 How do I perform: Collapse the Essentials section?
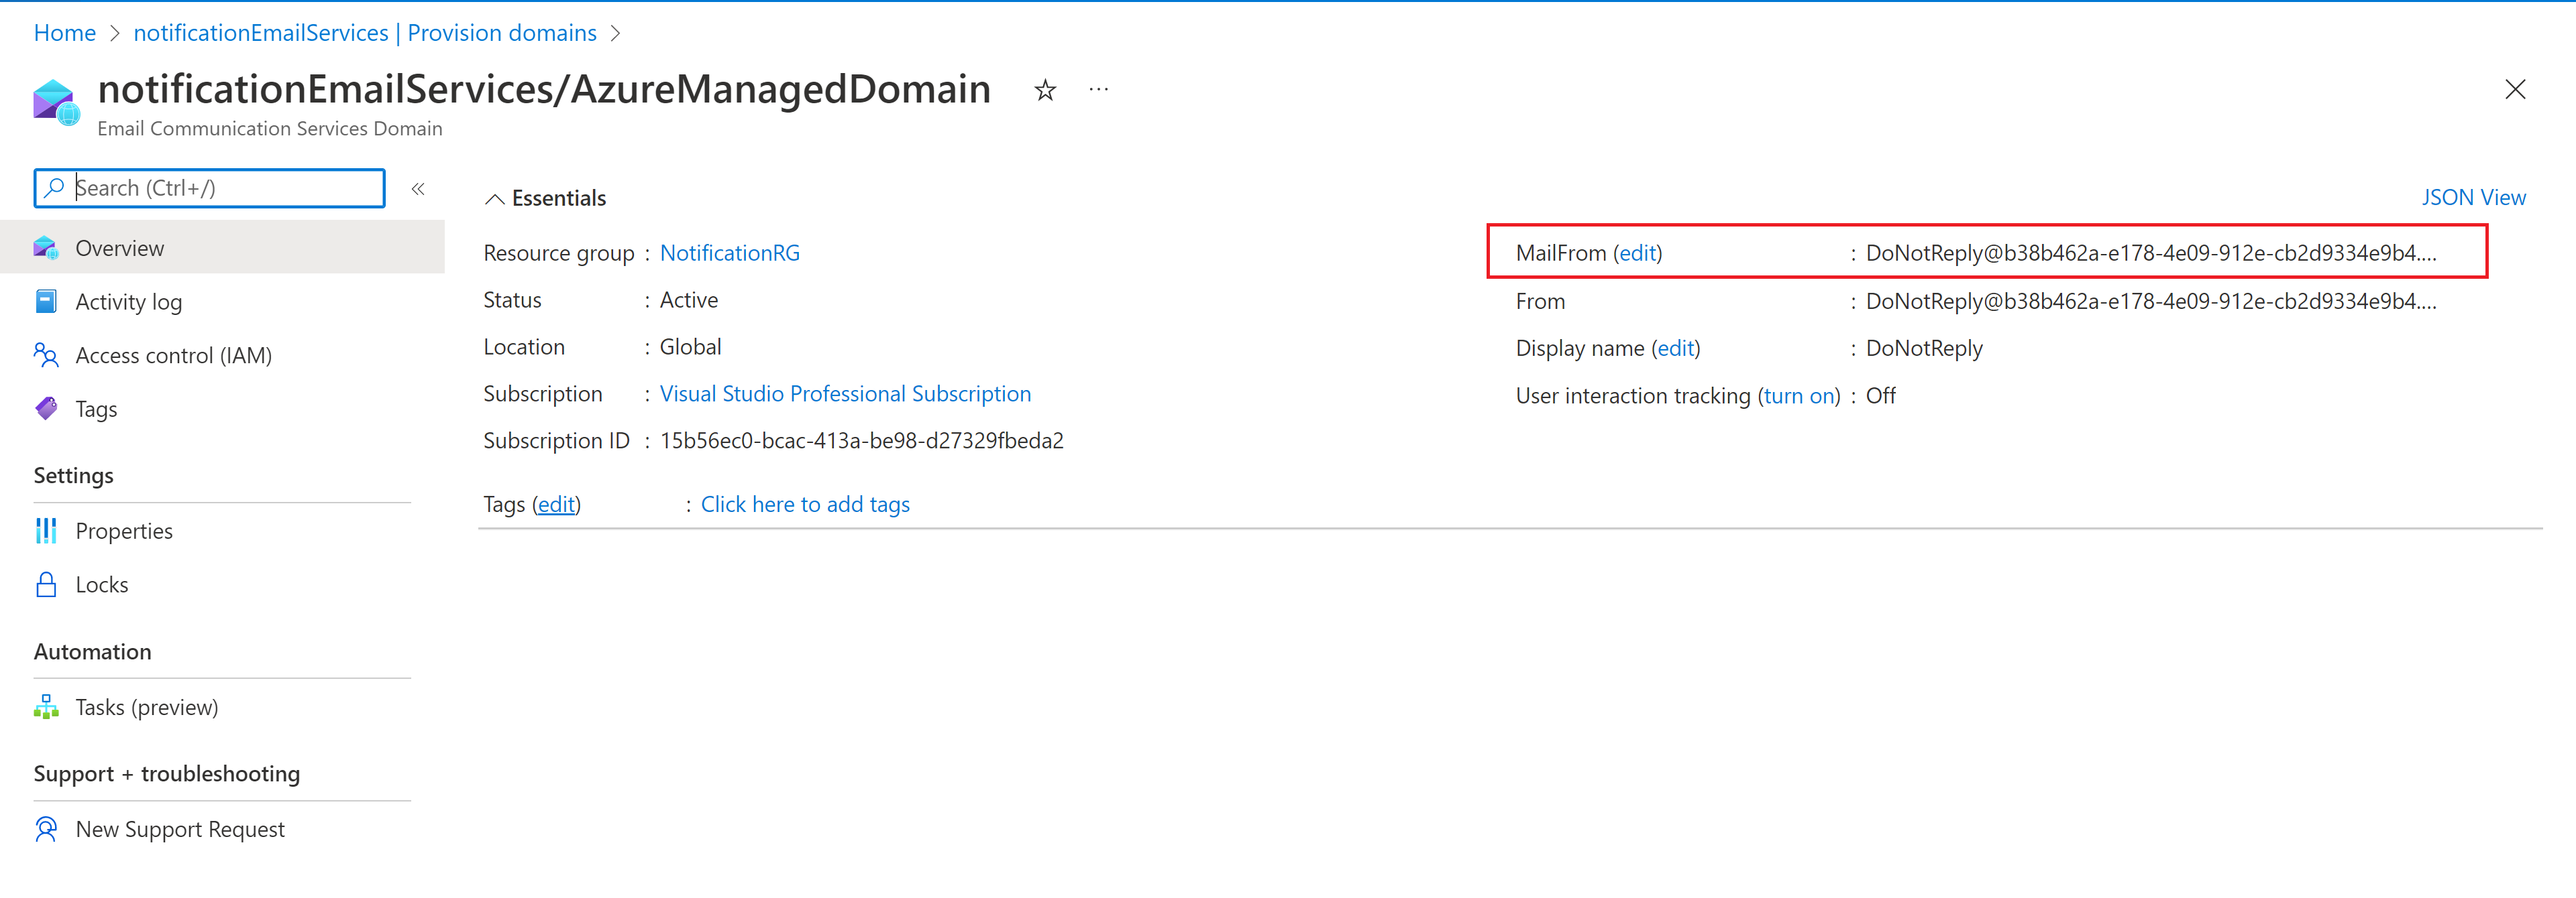[x=494, y=199]
